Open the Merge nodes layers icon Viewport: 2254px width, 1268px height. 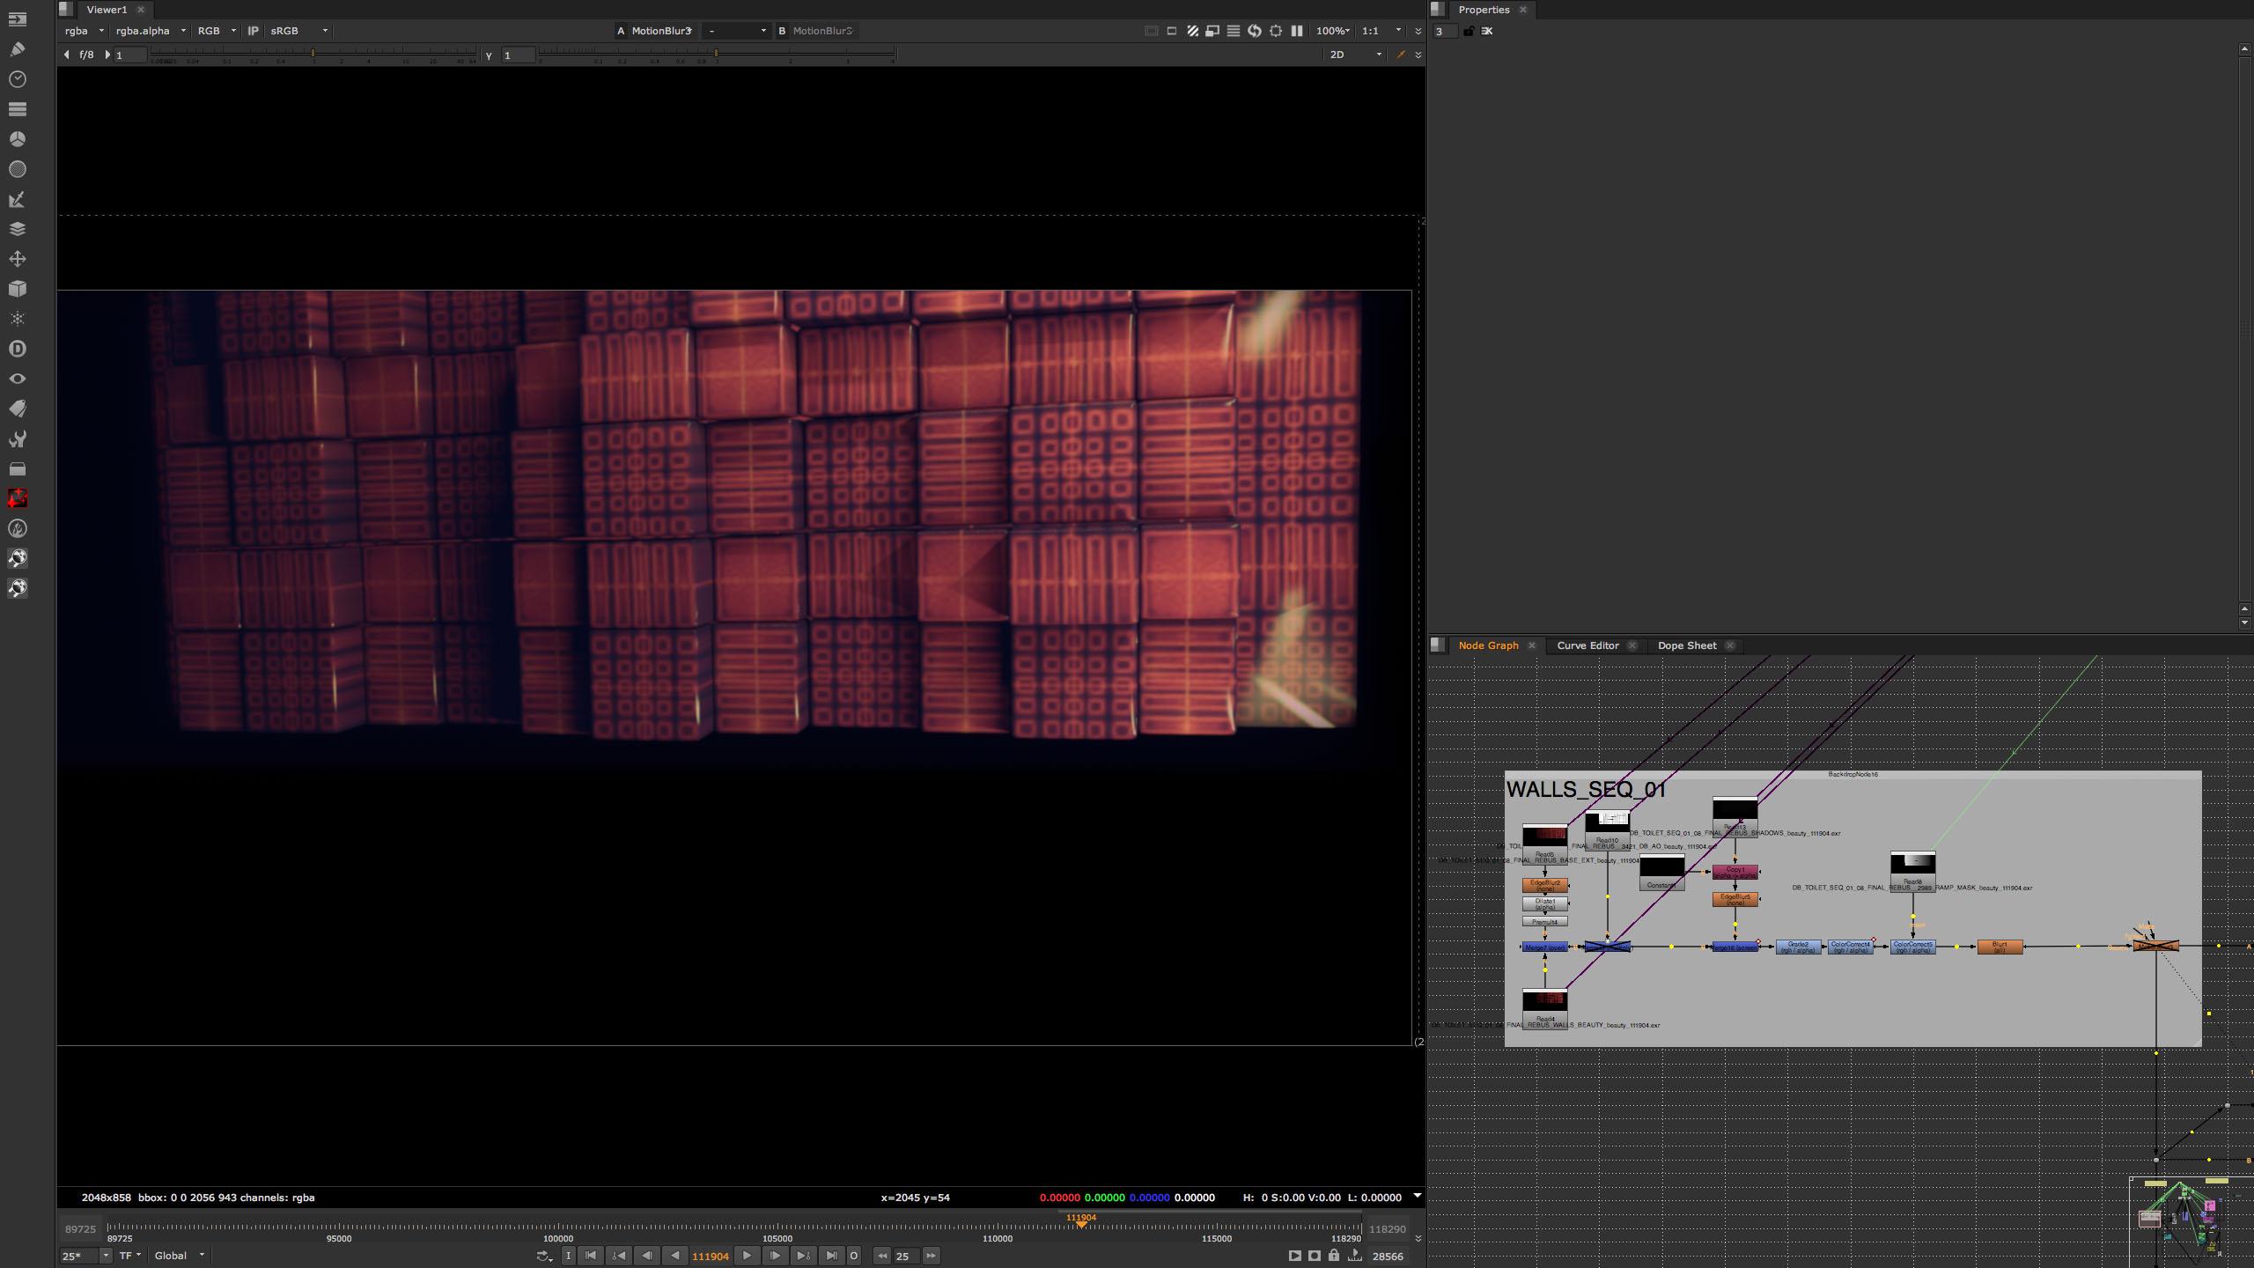17,229
